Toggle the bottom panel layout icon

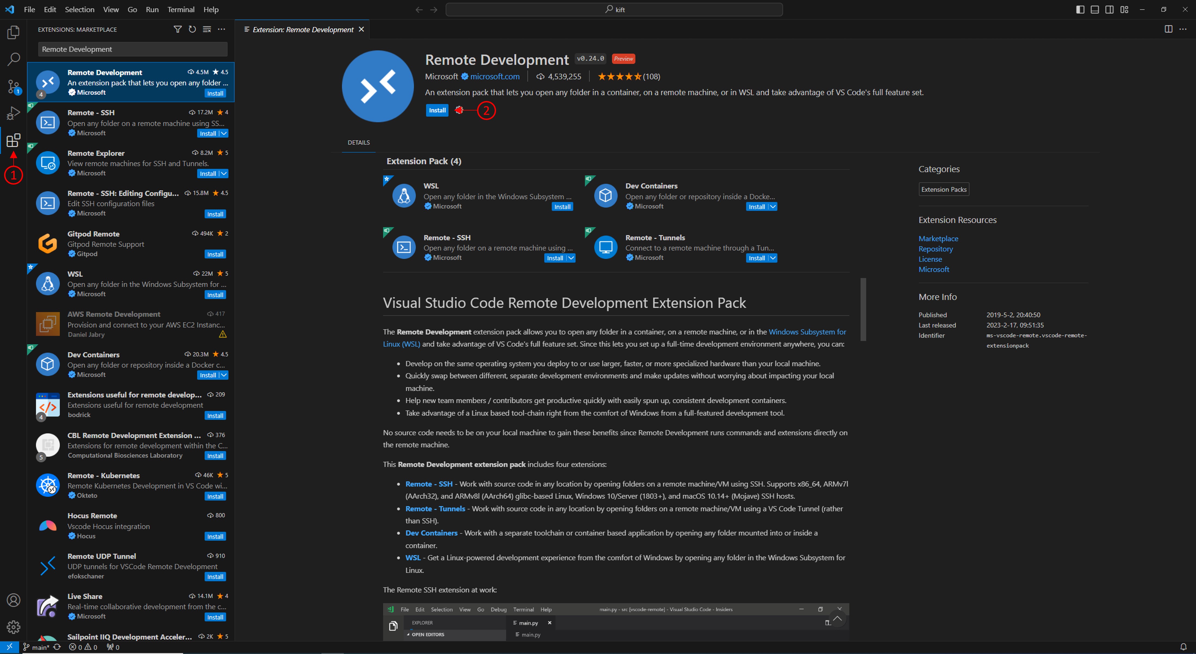point(1095,9)
